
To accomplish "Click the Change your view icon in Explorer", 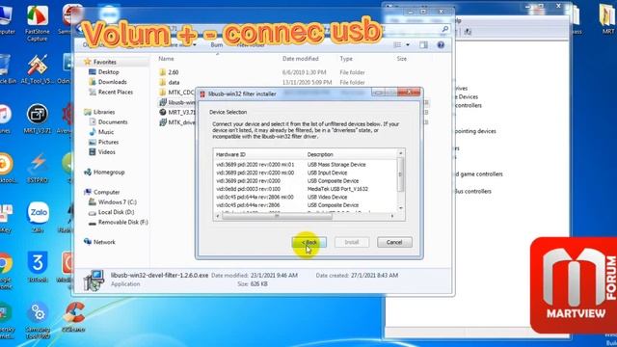I will [x=397, y=45].
